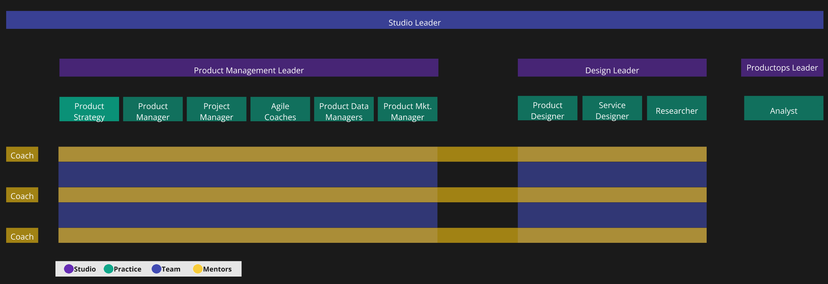Click the yellow Mentors legend dot
Image resolution: width=828 pixels, height=284 pixels.
point(198,269)
